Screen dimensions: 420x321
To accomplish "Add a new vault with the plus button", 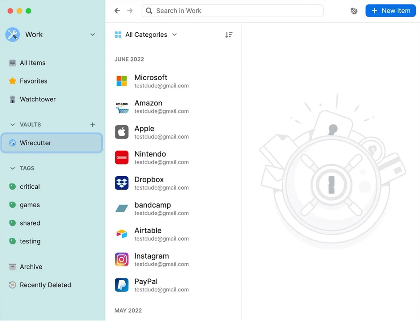I will 92,125.
